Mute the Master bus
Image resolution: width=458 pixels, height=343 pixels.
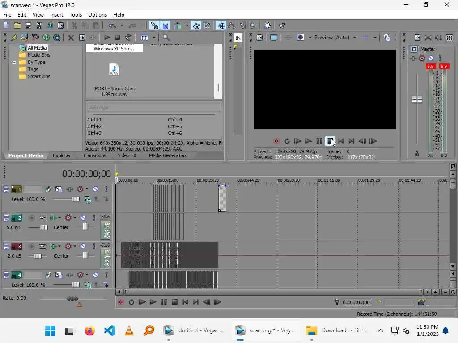coord(431,59)
